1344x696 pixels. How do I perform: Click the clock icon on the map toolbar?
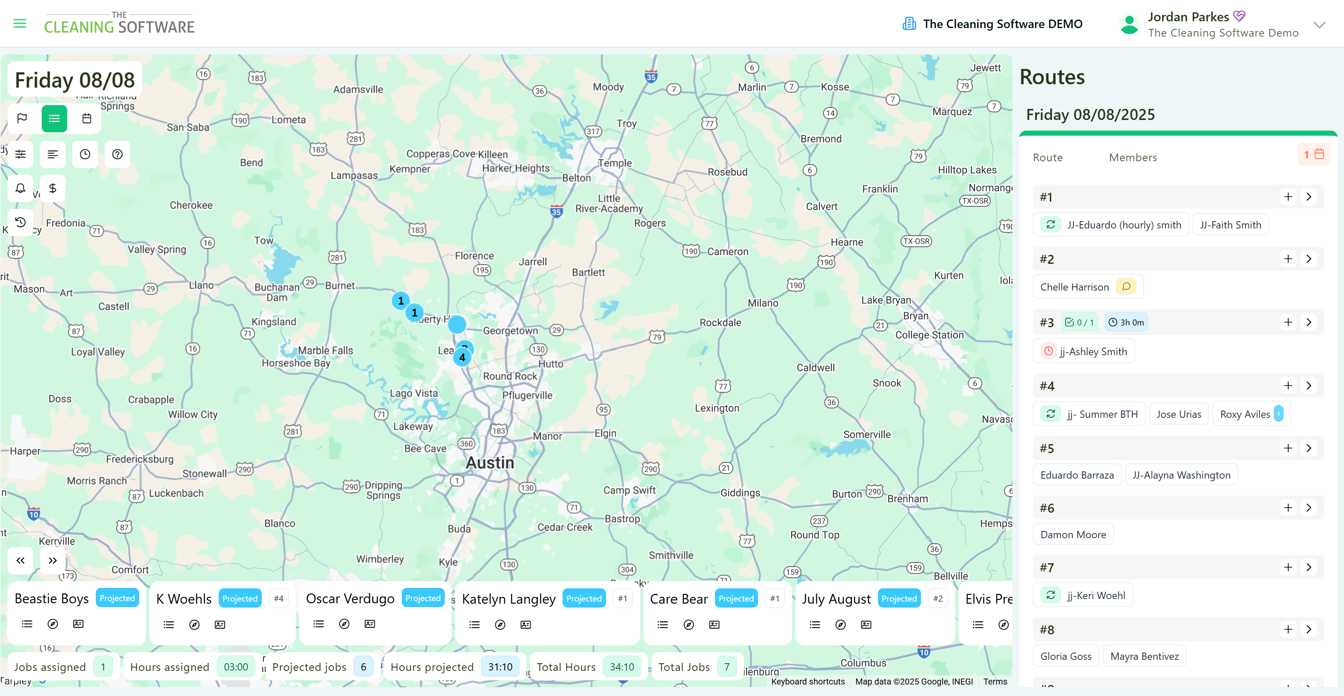(85, 154)
